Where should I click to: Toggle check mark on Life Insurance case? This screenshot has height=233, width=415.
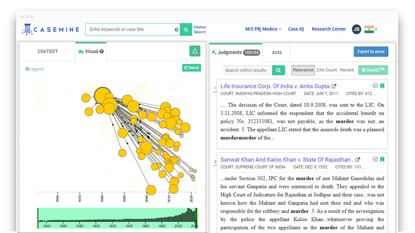click(375, 86)
